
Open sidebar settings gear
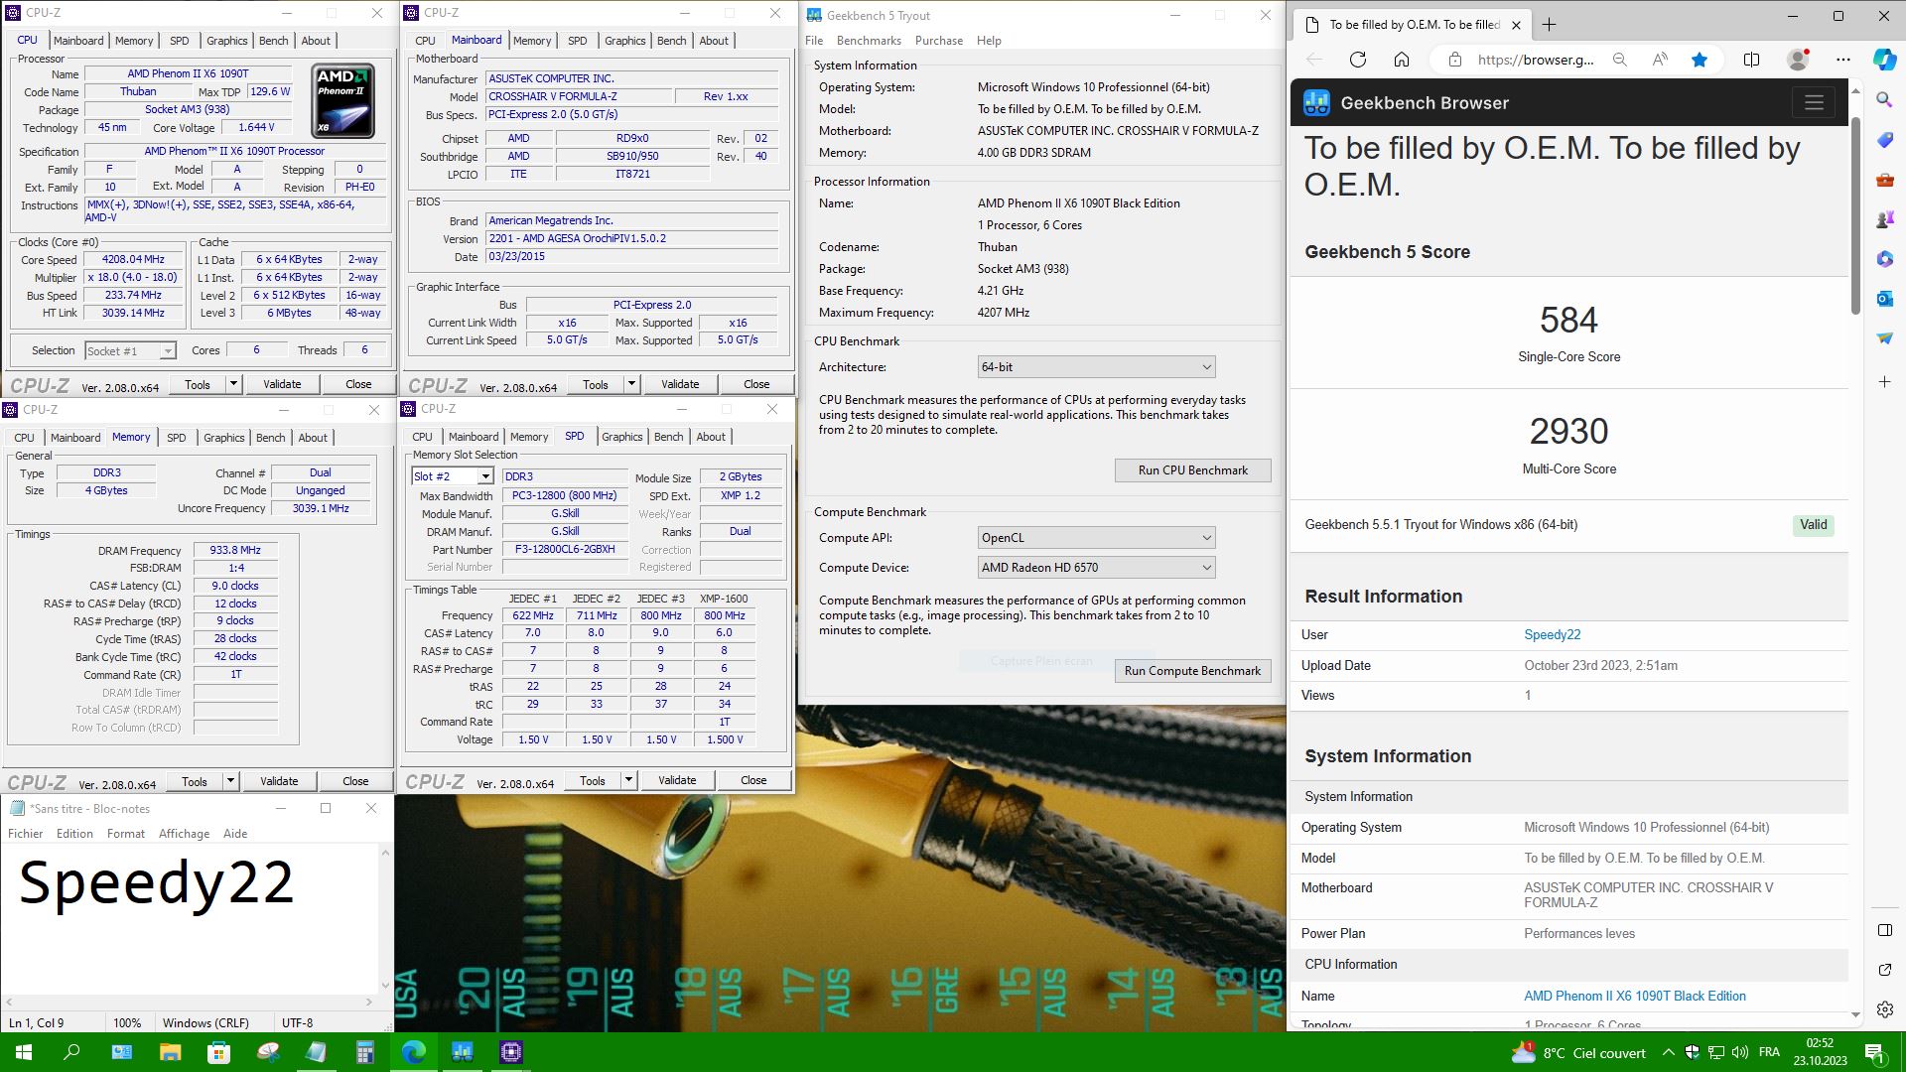tap(1884, 1009)
